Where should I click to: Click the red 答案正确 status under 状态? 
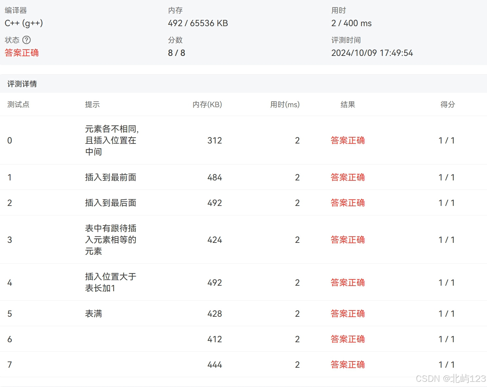point(22,53)
